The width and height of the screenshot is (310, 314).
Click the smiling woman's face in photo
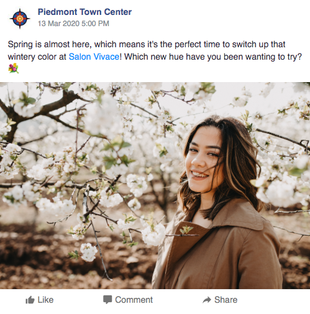point(203,160)
